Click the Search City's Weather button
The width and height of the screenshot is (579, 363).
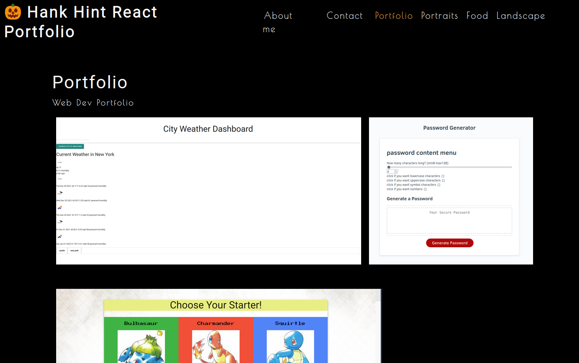(70, 146)
